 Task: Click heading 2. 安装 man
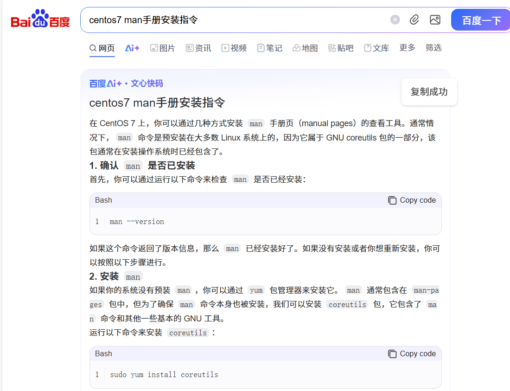[116, 276]
